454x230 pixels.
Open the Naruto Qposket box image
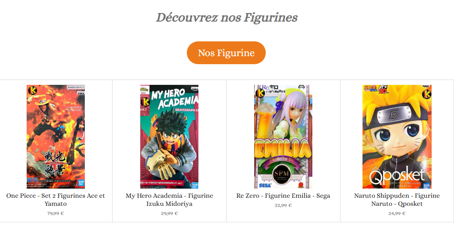(397, 137)
